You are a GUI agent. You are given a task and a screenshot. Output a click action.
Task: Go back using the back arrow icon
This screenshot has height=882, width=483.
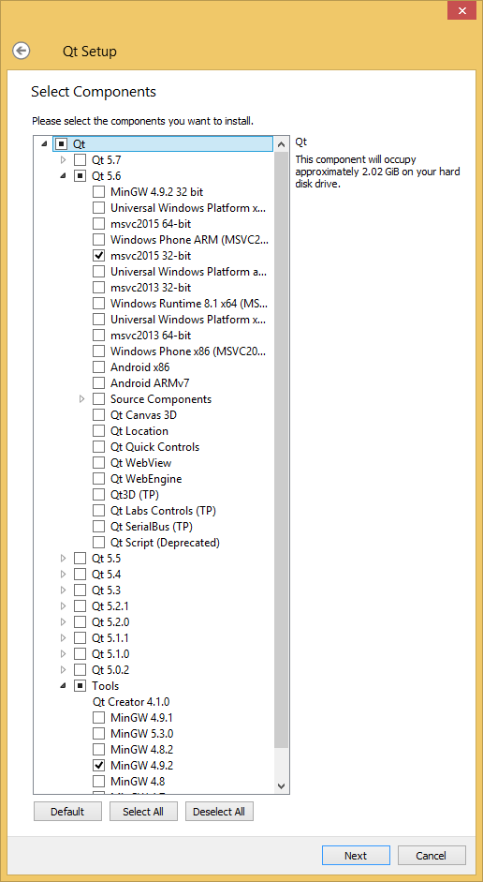tap(21, 52)
